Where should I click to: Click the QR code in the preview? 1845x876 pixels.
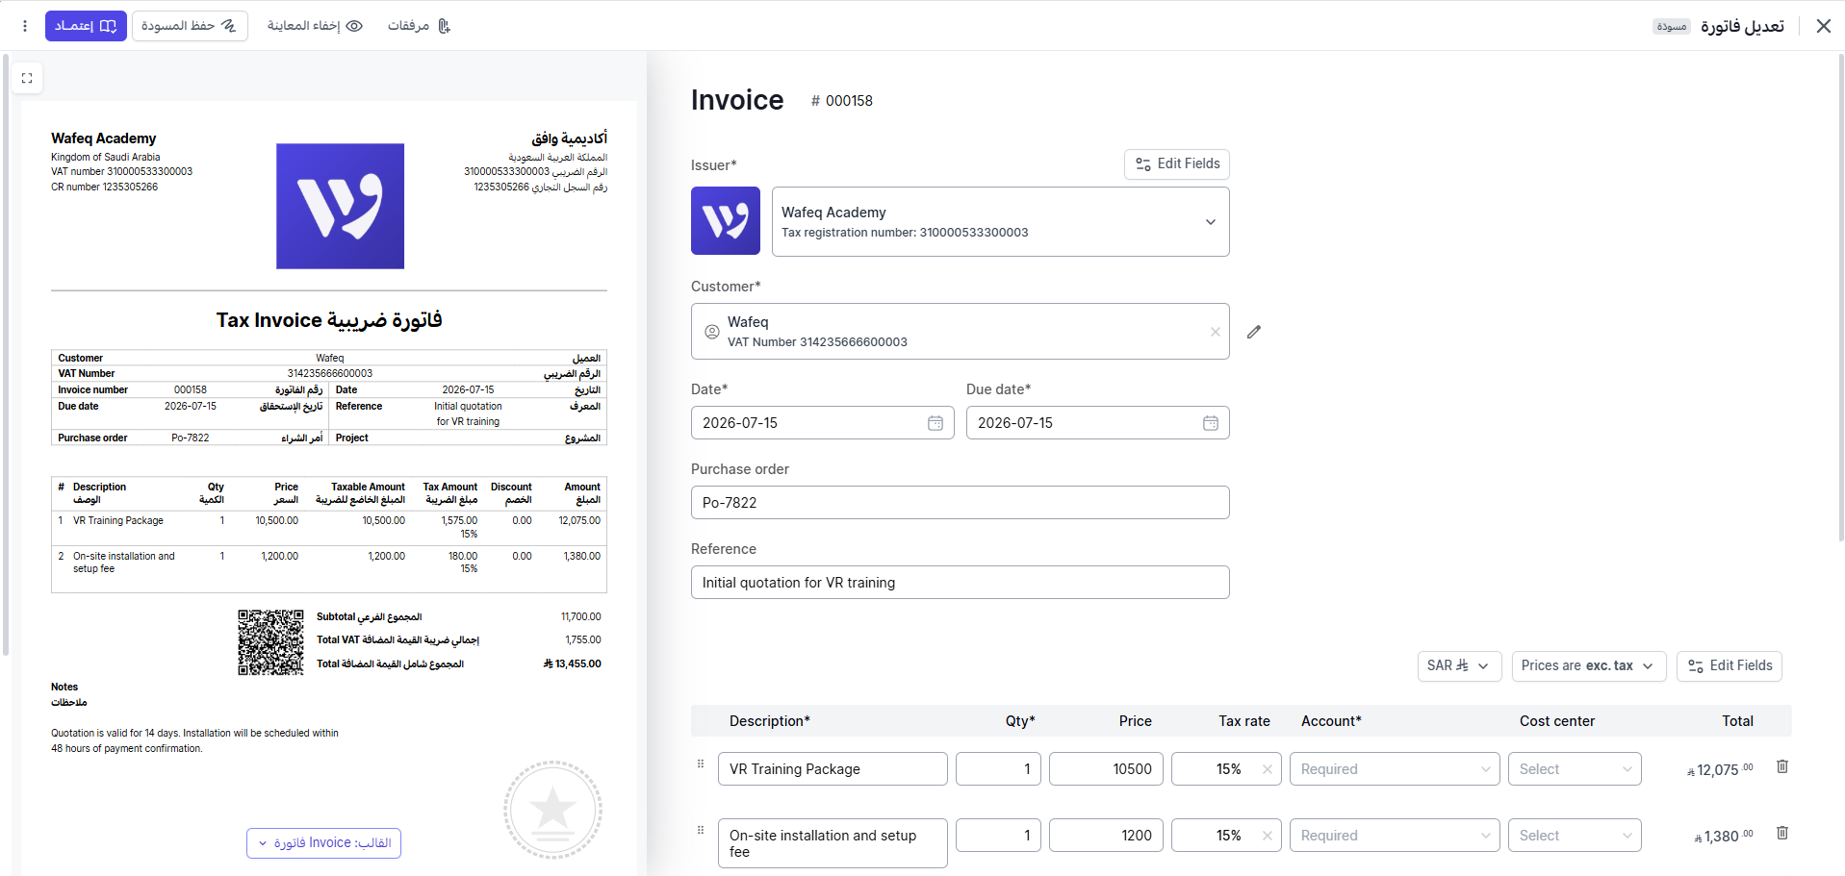(x=270, y=642)
